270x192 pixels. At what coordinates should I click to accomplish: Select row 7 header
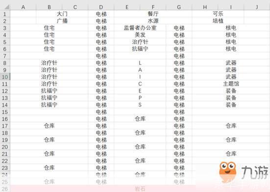tap(5, 56)
